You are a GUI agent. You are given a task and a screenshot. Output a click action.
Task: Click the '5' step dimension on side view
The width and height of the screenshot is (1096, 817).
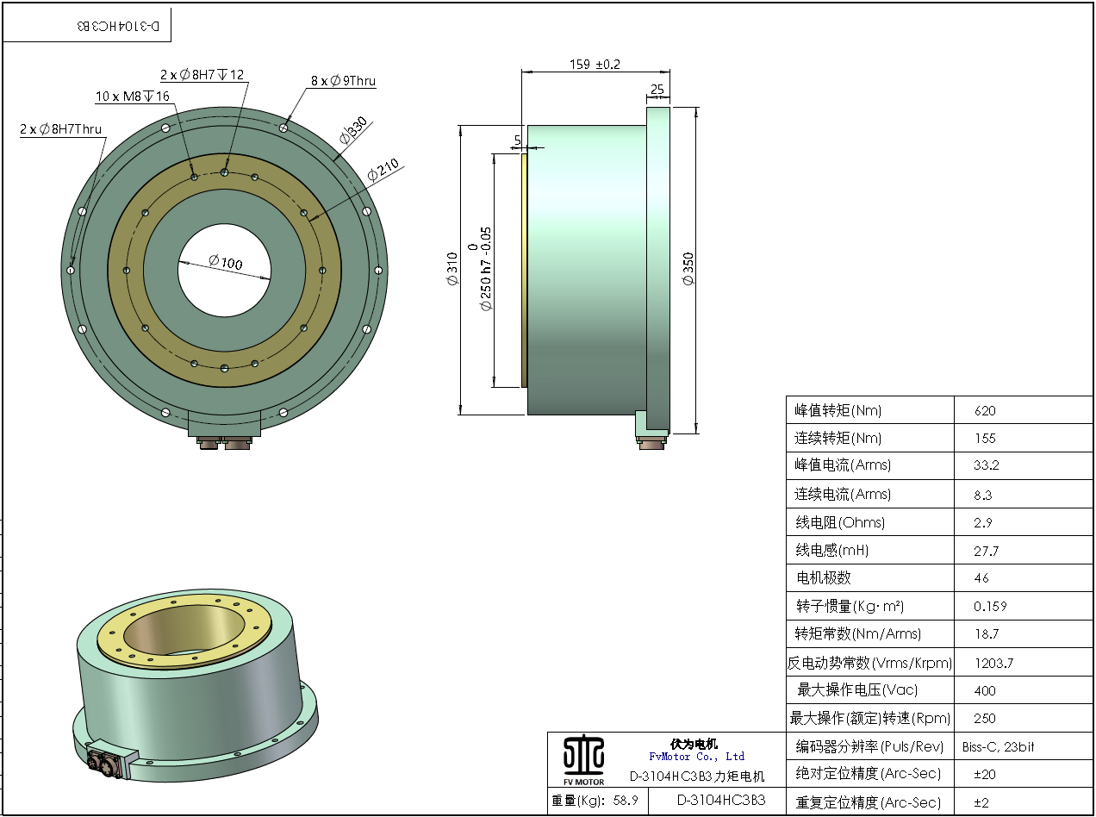(x=517, y=140)
